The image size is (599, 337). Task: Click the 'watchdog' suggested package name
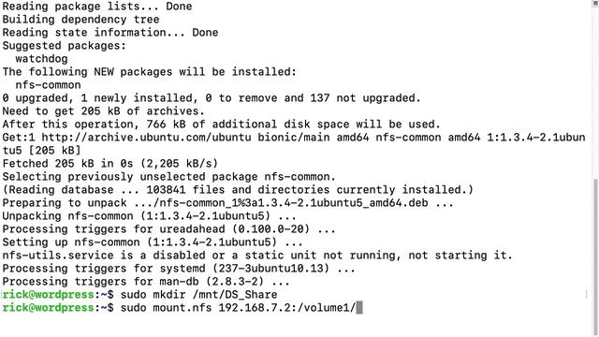(x=41, y=59)
